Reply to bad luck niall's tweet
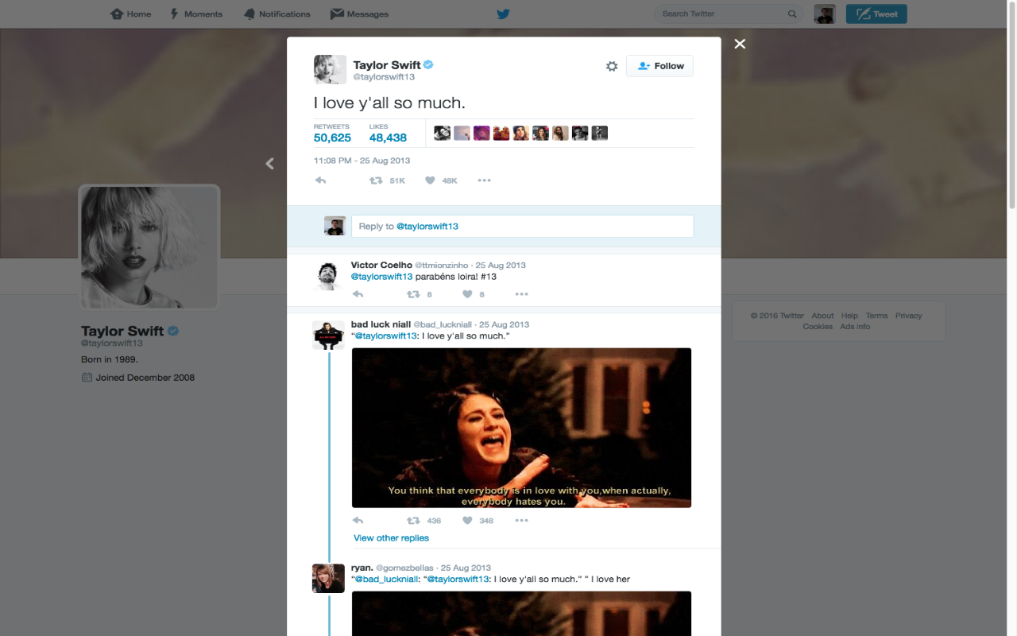Viewport: 1017px width, 636px height. [358, 521]
